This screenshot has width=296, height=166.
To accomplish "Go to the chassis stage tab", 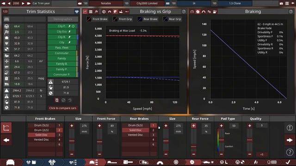I will pos(112,162).
